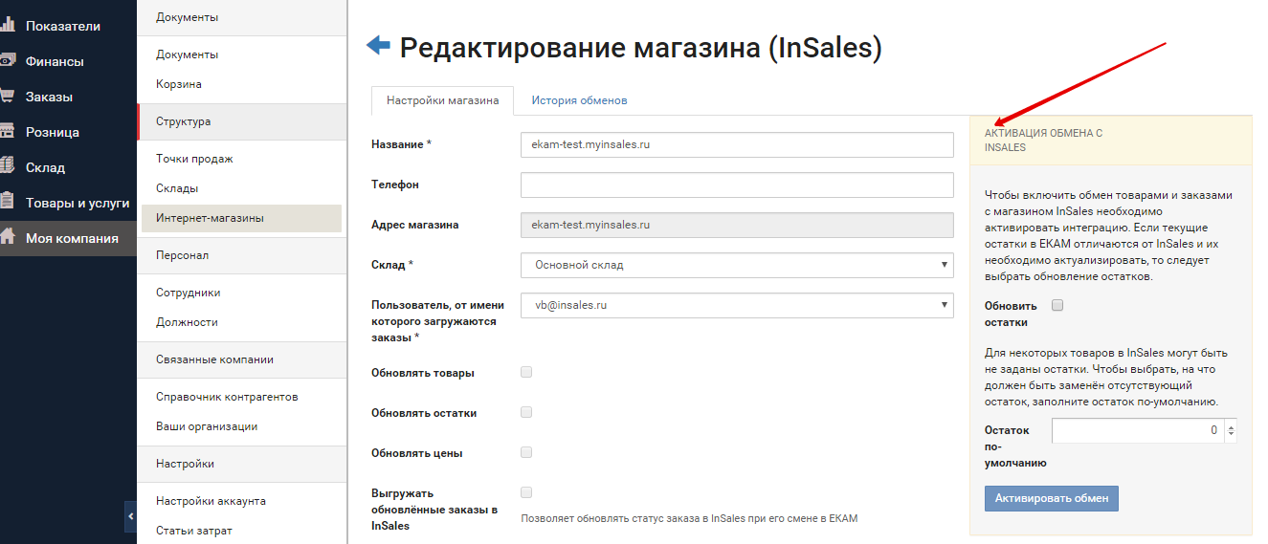Open Статьи затрат link

tap(194, 531)
